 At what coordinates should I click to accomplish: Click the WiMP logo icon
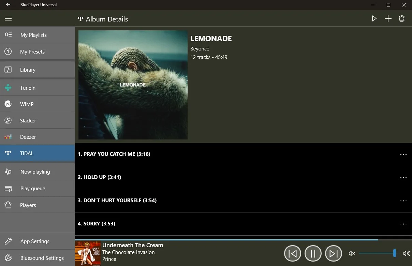pyautogui.click(x=8, y=104)
